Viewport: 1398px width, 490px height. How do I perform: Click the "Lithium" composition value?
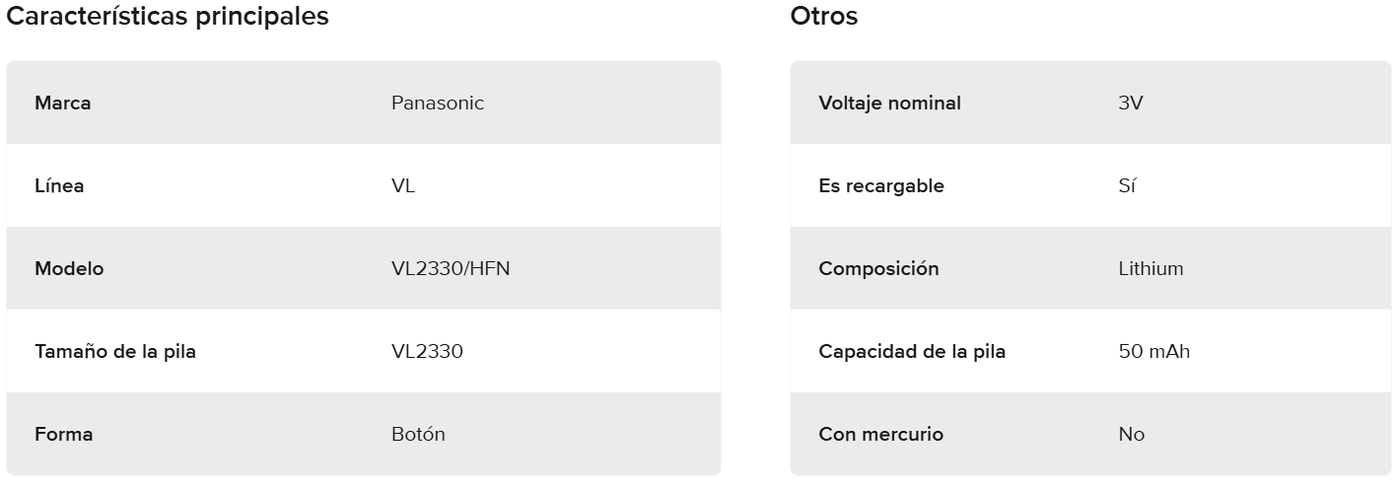pyautogui.click(x=1151, y=268)
